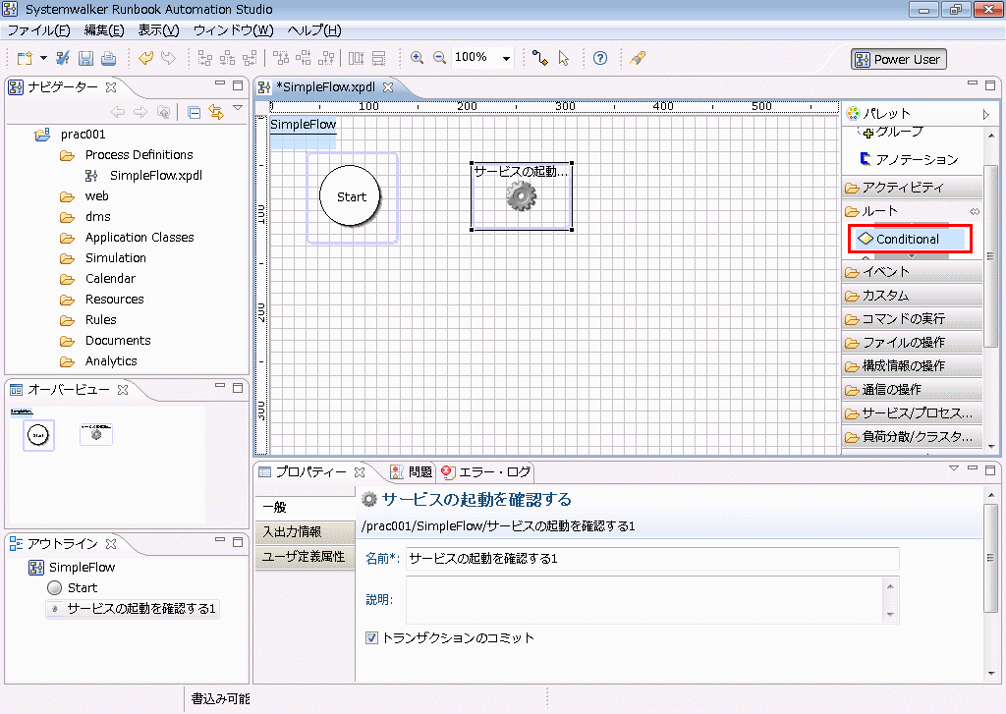Click the paintbrush toolbar icon
The image size is (1006, 714).
point(637,58)
